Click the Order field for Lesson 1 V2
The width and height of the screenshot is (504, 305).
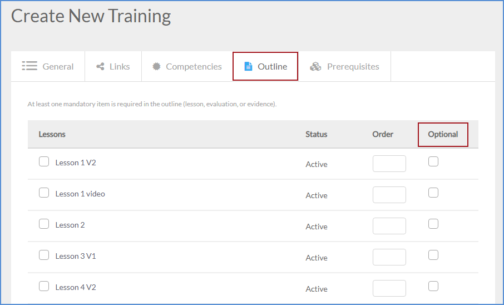(x=389, y=164)
